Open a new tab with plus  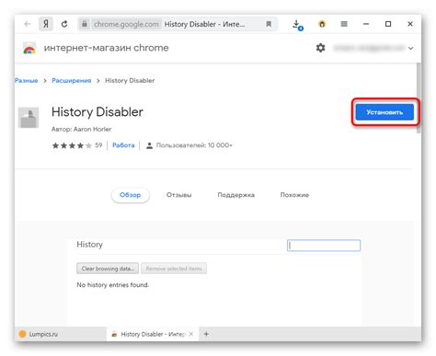click(206, 334)
